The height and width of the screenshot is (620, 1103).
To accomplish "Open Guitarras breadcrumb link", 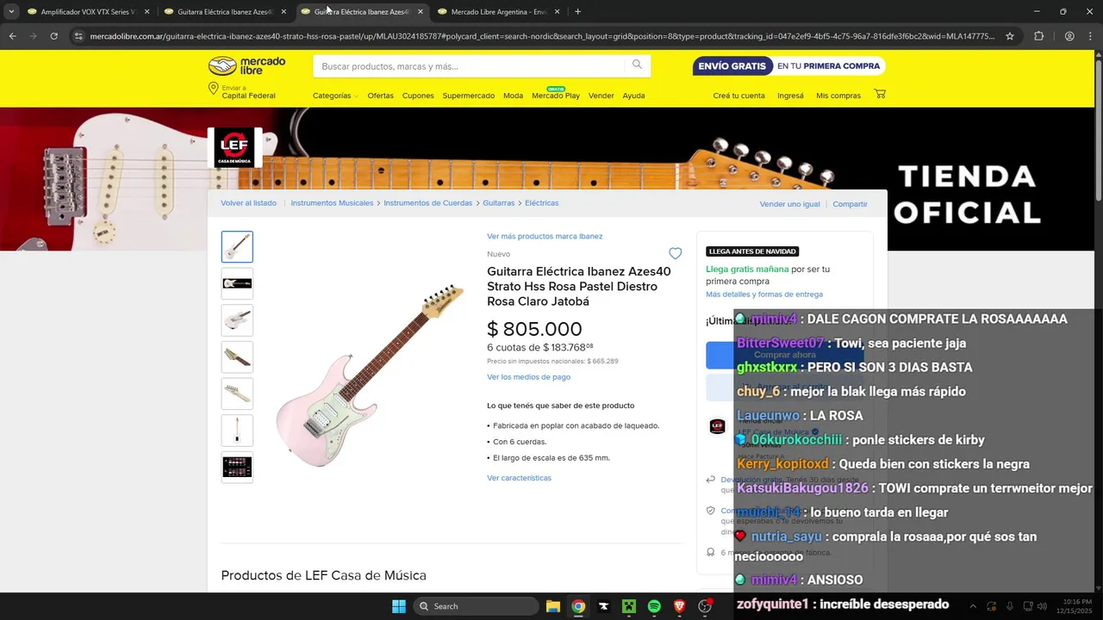I will pos(498,203).
